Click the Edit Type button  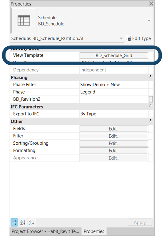coord(138,38)
